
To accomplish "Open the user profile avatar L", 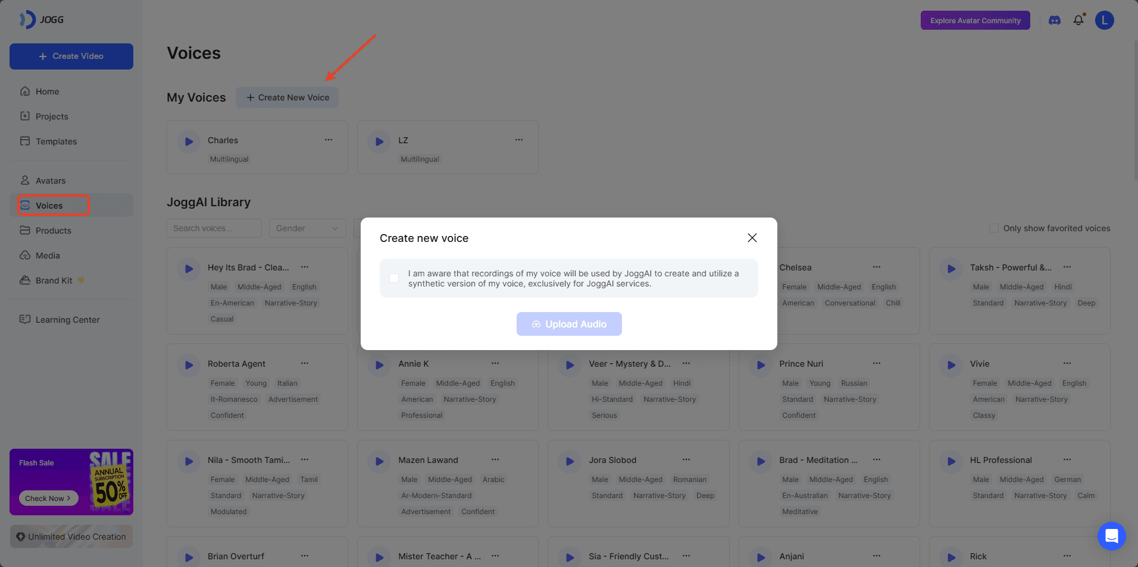I will (1105, 20).
